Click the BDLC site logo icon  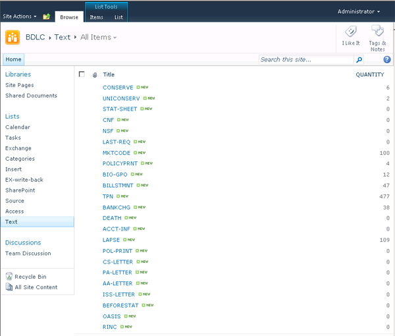point(12,37)
